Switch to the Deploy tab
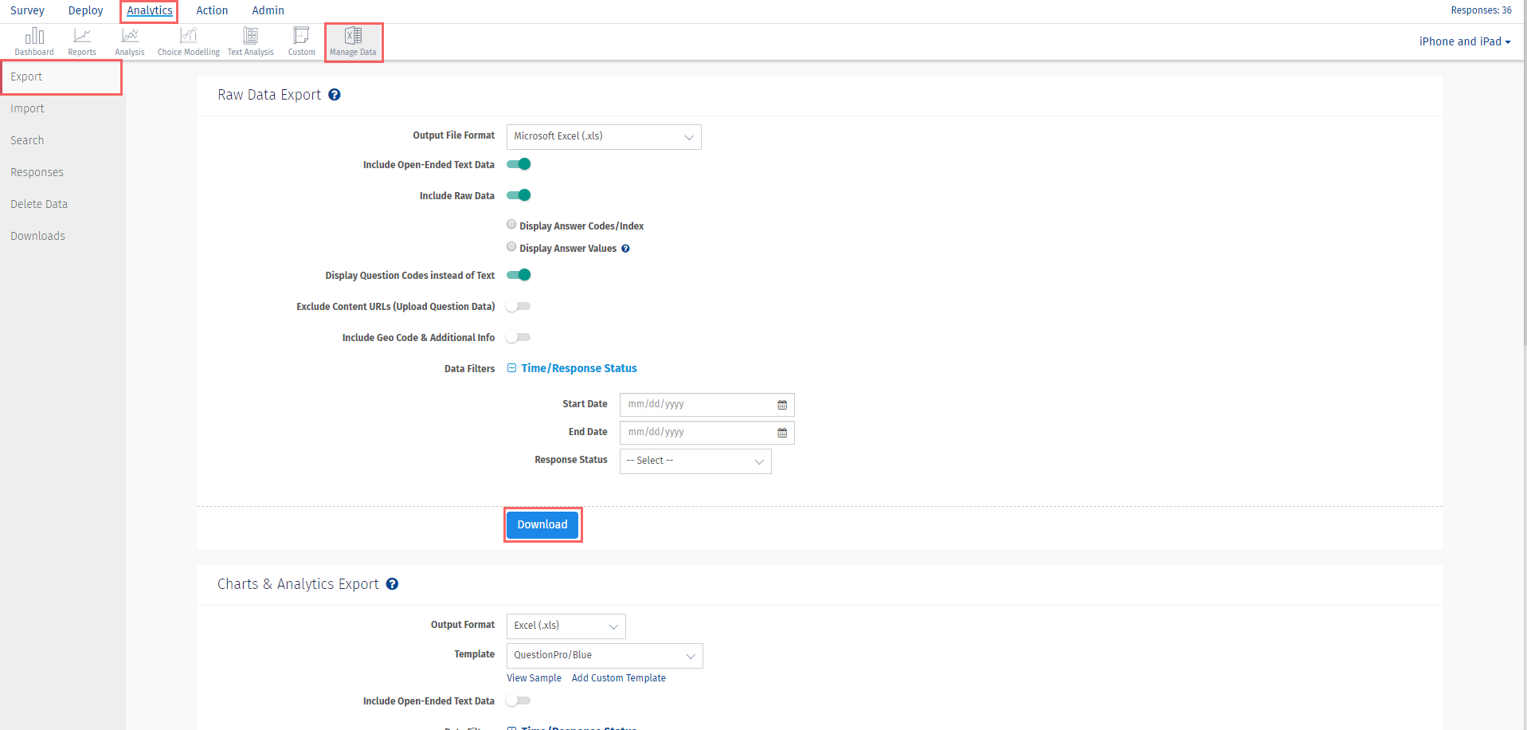This screenshot has height=730, width=1527. pyautogui.click(x=85, y=10)
